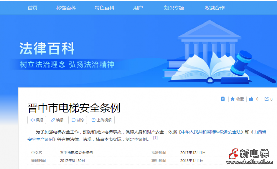This screenshot has width=277, height=169.
Task: Click the 树立法治理念 弘扬法治精神 slogan
Action: tap(67, 65)
